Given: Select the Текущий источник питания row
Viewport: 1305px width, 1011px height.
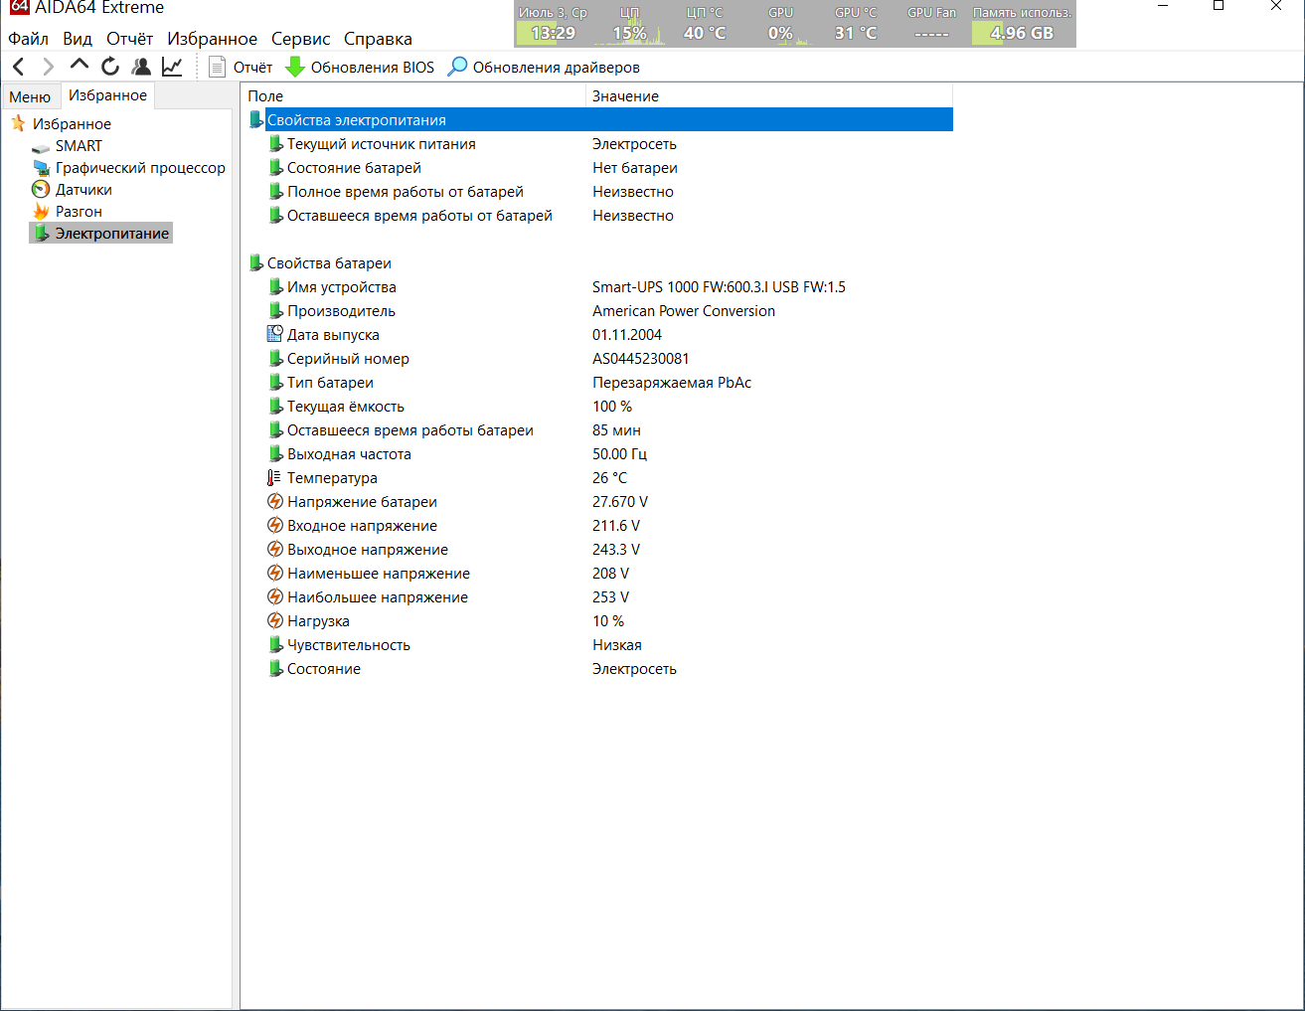Looking at the screenshot, I should tap(599, 144).
